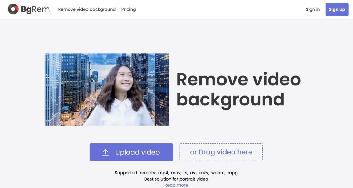This screenshot has height=188, width=353.
Task: Click the BgRem wordmark text
Action: pyautogui.click(x=35, y=9)
